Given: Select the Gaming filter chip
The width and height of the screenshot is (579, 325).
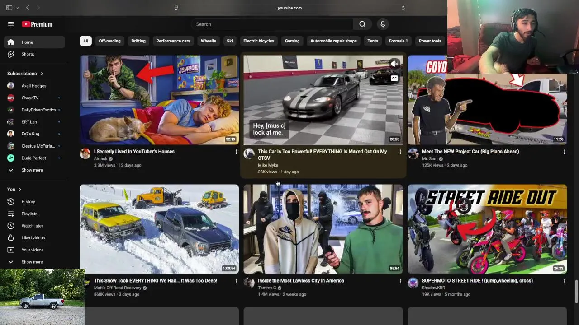Looking at the screenshot, I should coord(292,41).
